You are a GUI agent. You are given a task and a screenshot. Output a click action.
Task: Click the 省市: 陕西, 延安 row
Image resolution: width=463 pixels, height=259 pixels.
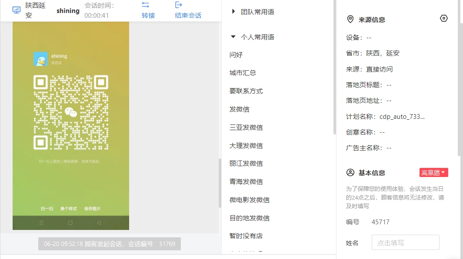373,53
